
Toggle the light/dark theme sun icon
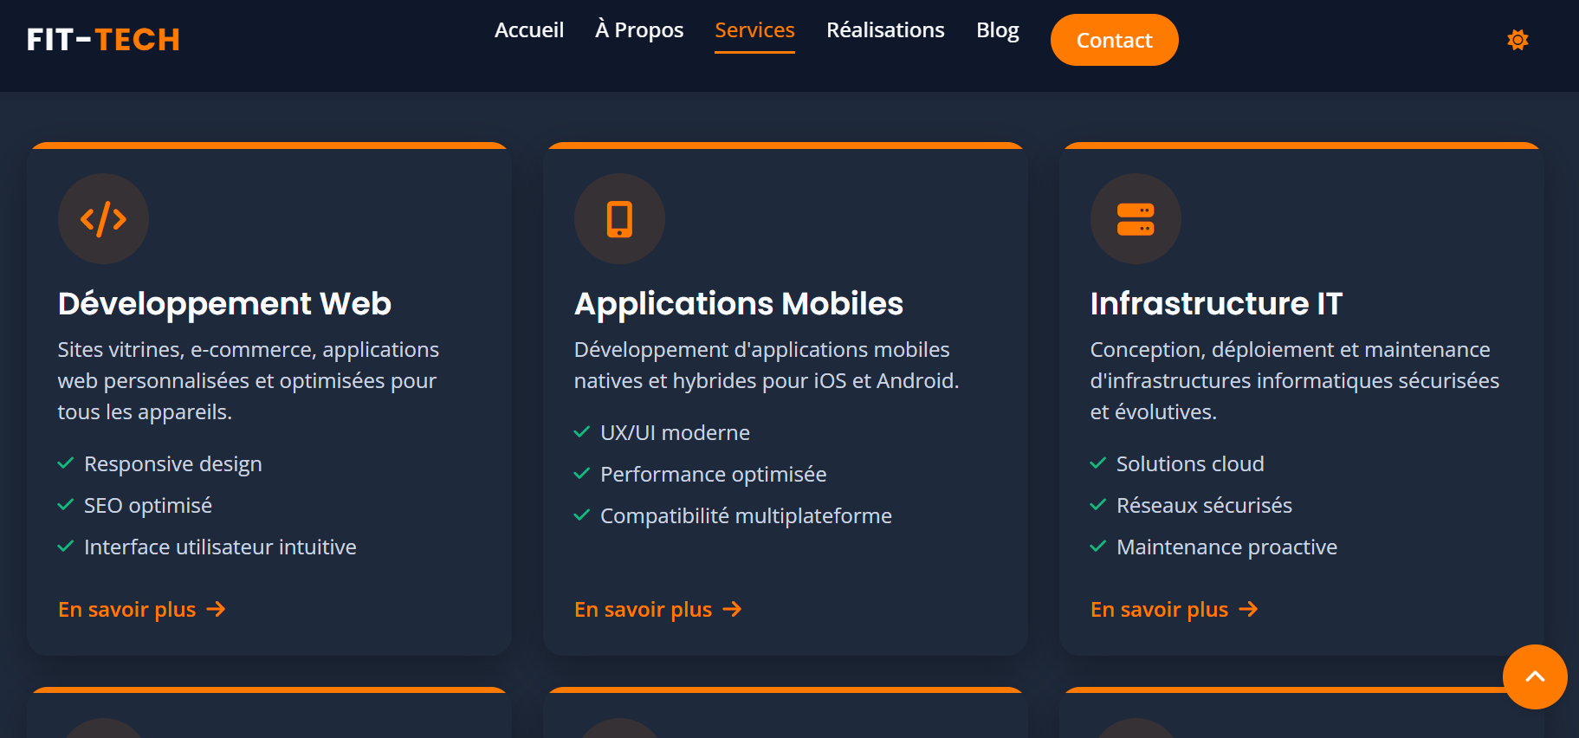pyautogui.click(x=1517, y=40)
